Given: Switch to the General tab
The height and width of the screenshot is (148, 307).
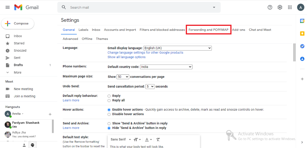Looking at the screenshot, I should coord(69,30).
